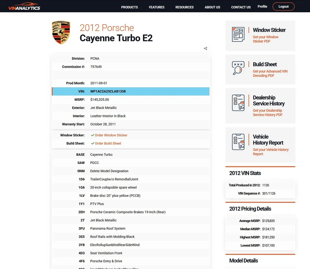Click the Porsche Entry & Drive option
Screen dimensions: 310x269
click(106, 261)
